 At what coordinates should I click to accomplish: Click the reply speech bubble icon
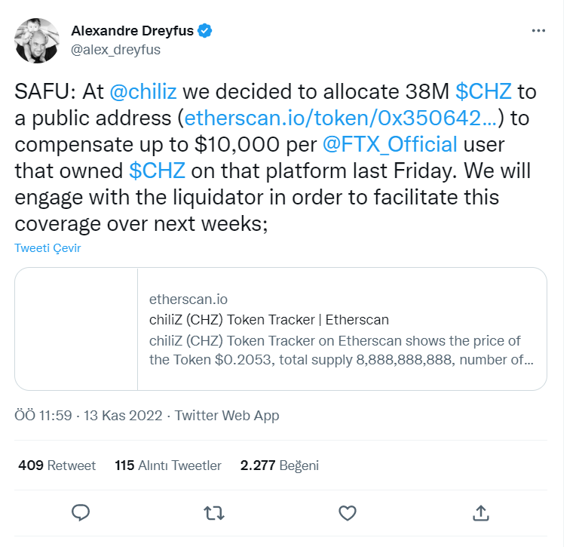tap(81, 512)
